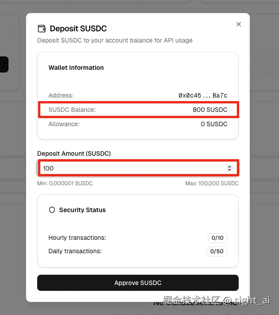Click the hourly transactions 0/10 badge
This screenshot has height=315, width=279.
(217, 238)
